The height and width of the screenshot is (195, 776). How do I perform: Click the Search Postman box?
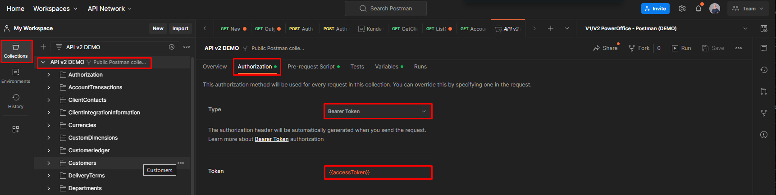tap(386, 9)
